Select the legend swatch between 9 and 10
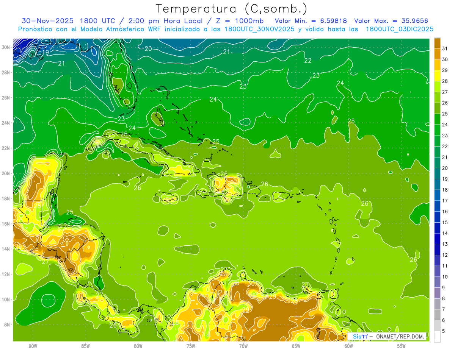This screenshot has height=351, width=455. [438, 282]
